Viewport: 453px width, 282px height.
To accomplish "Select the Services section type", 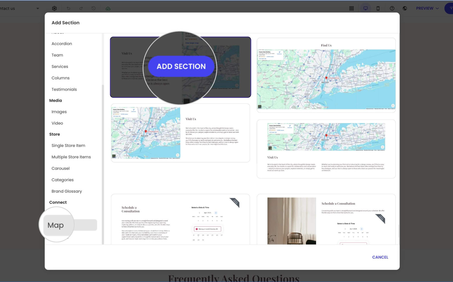I will click(x=60, y=67).
